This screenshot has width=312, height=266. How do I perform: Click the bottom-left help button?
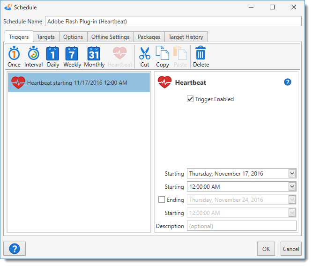[15, 249]
